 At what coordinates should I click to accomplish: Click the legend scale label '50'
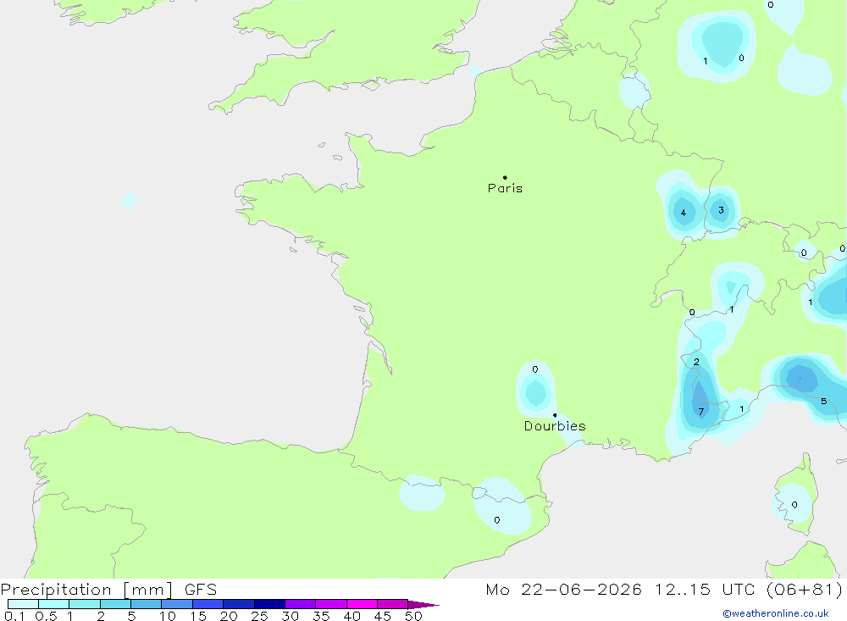pos(413,616)
